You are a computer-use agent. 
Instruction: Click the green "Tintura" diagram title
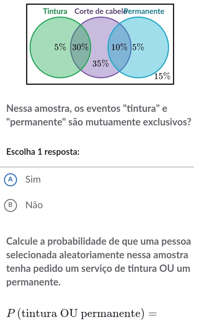pyautogui.click(x=56, y=11)
